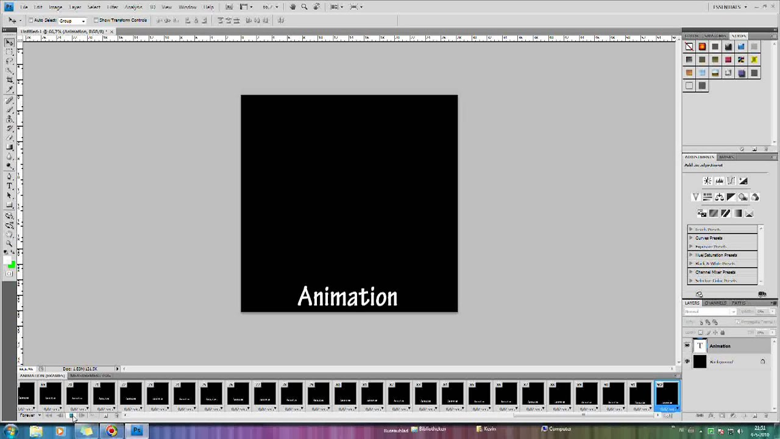The width and height of the screenshot is (780, 439).
Task: Choose the Hand tool in the application bar
Action: click(x=292, y=7)
